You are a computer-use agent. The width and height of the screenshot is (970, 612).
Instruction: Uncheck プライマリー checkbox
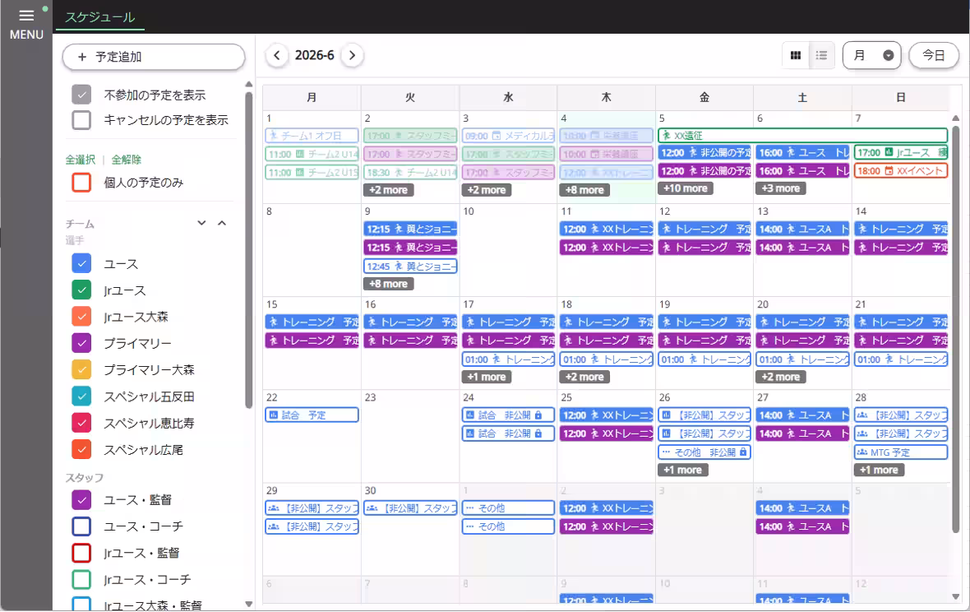click(x=81, y=344)
